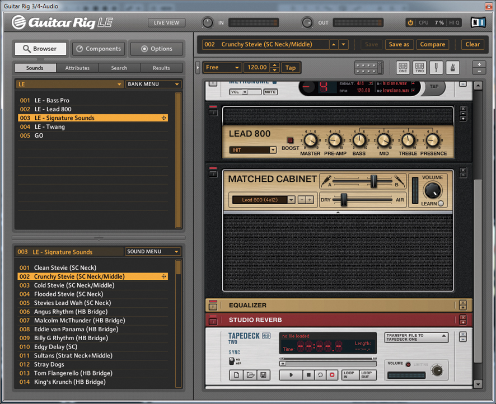Adjust the Metronome VOL slider

coord(245,92)
